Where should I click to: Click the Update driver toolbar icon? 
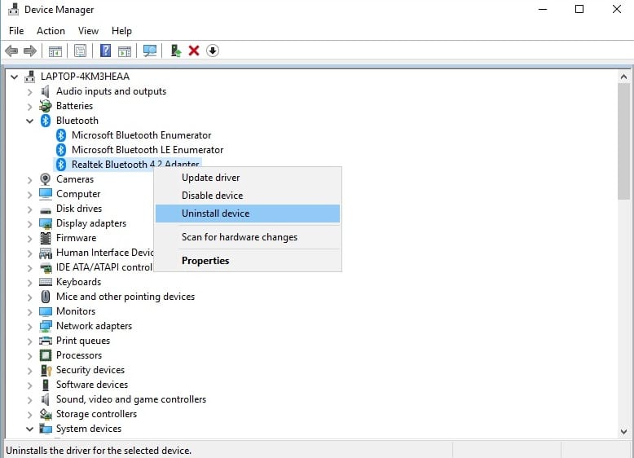175,51
